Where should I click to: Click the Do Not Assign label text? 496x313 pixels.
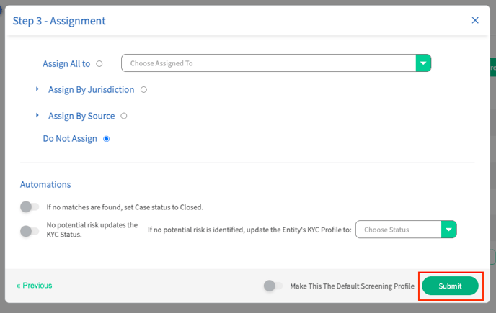(x=70, y=139)
